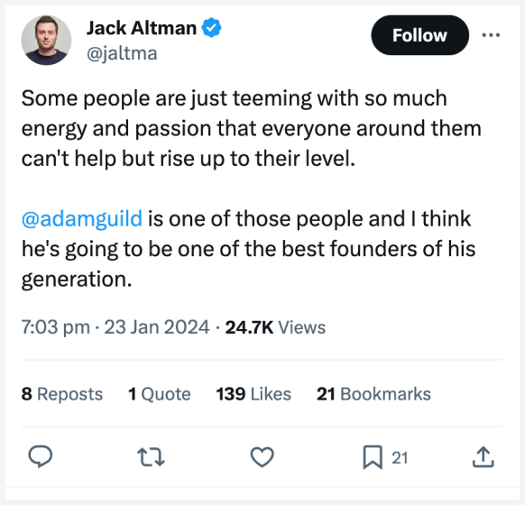Click the repost arrows icon
This screenshot has height=505, width=525.
[151, 457]
